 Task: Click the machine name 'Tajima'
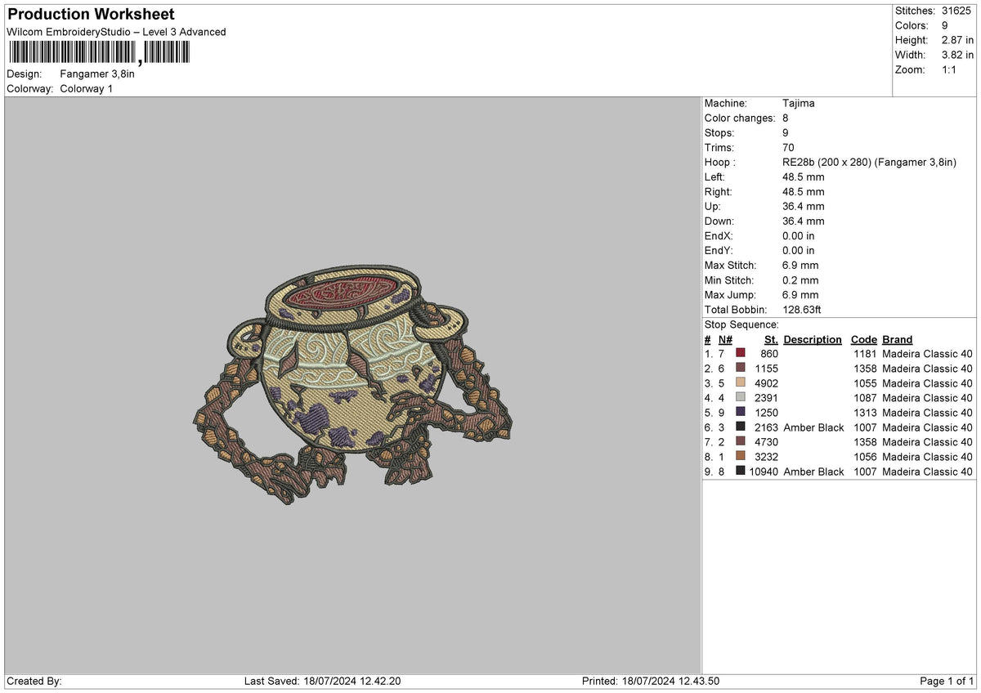coord(799,103)
